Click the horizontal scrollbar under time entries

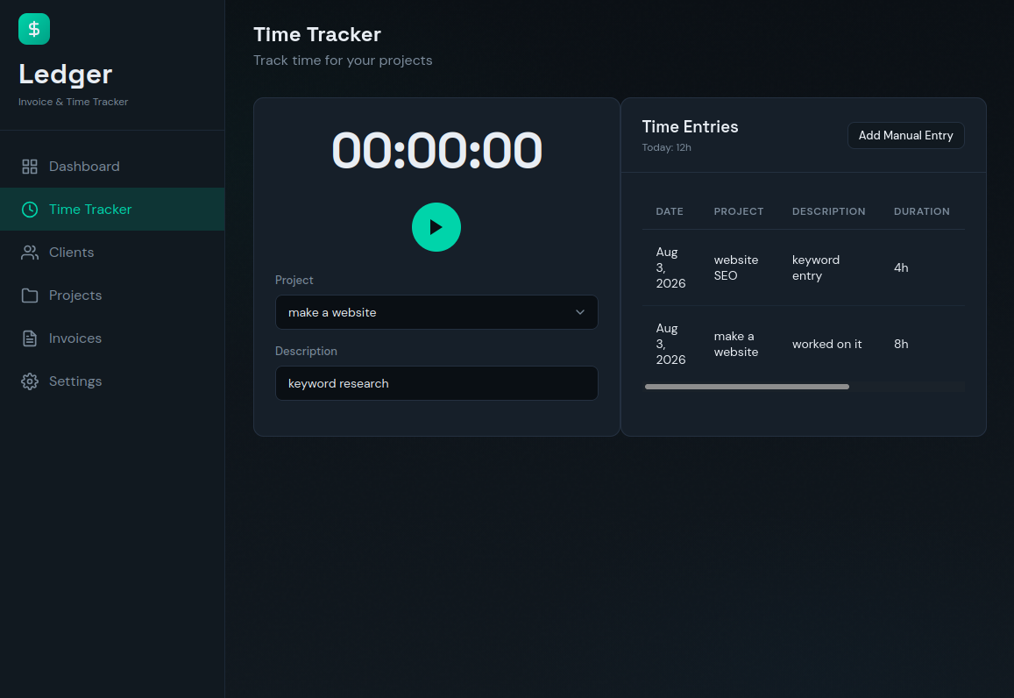pyautogui.click(x=747, y=387)
